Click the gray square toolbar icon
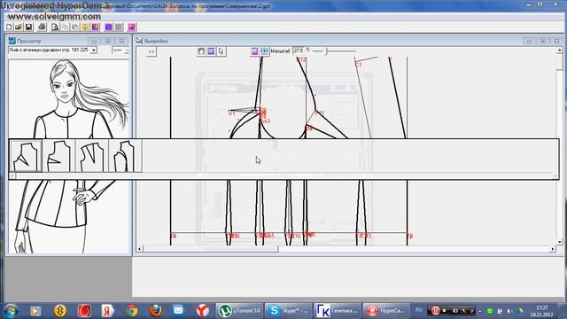 [x=118, y=27]
